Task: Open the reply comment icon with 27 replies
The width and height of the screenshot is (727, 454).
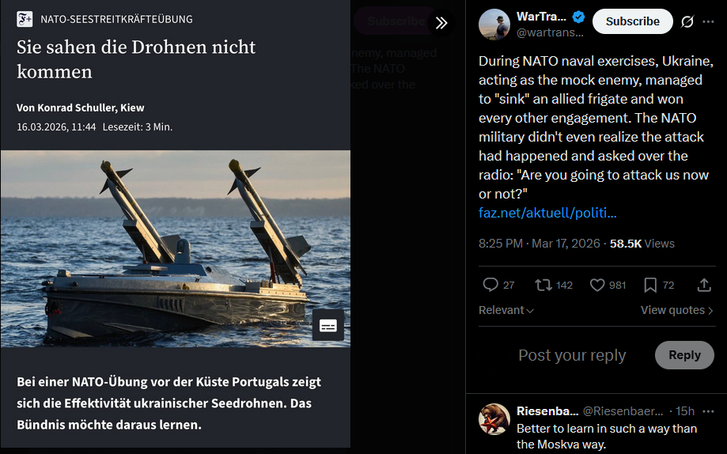Action: pos(490,285)
